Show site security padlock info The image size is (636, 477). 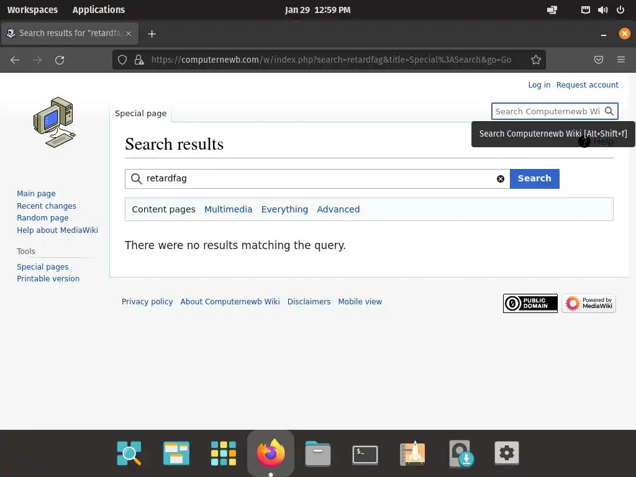point(139,60)
